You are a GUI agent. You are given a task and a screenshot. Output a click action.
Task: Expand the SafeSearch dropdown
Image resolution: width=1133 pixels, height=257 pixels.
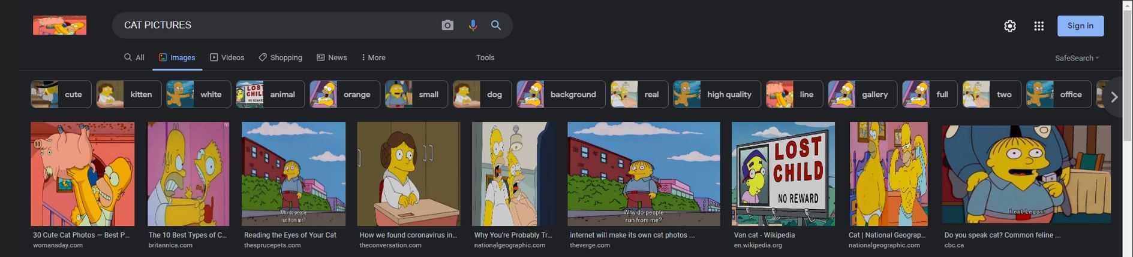tap(1077, 58)
